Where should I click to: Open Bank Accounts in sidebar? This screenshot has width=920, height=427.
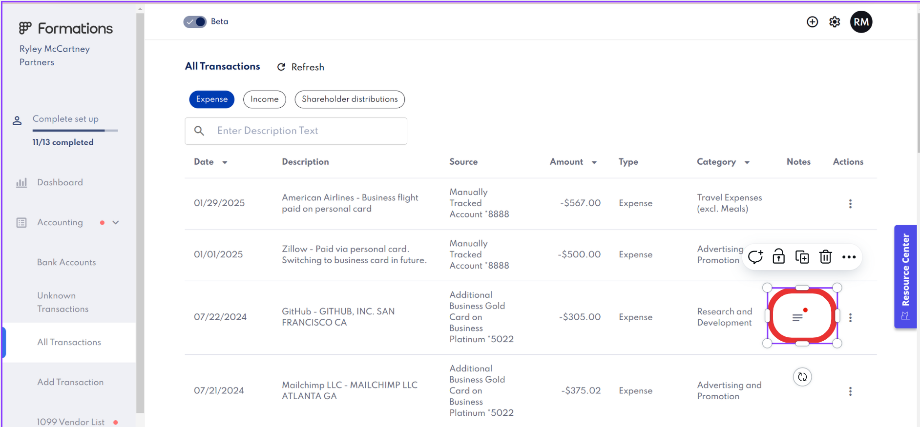tap(66, 262)
